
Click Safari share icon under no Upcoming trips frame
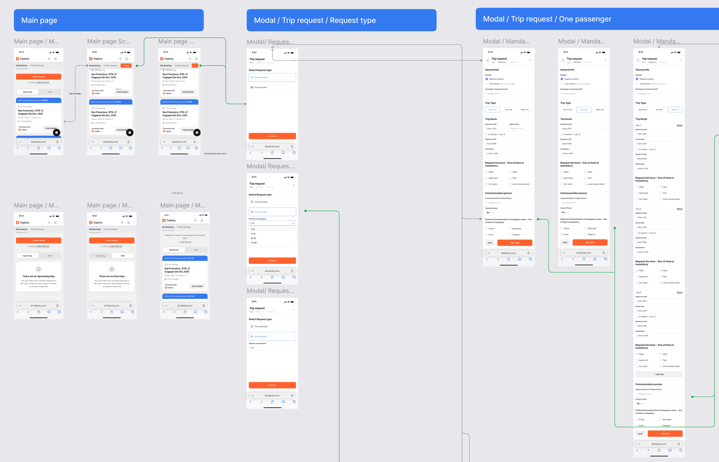click(38, 312)
